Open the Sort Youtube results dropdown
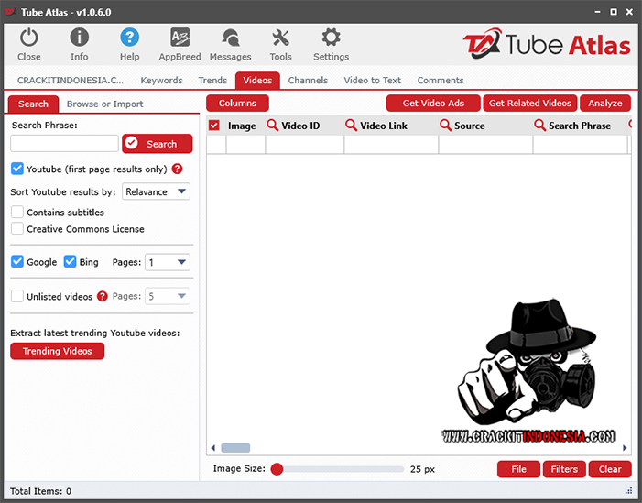 157,192
